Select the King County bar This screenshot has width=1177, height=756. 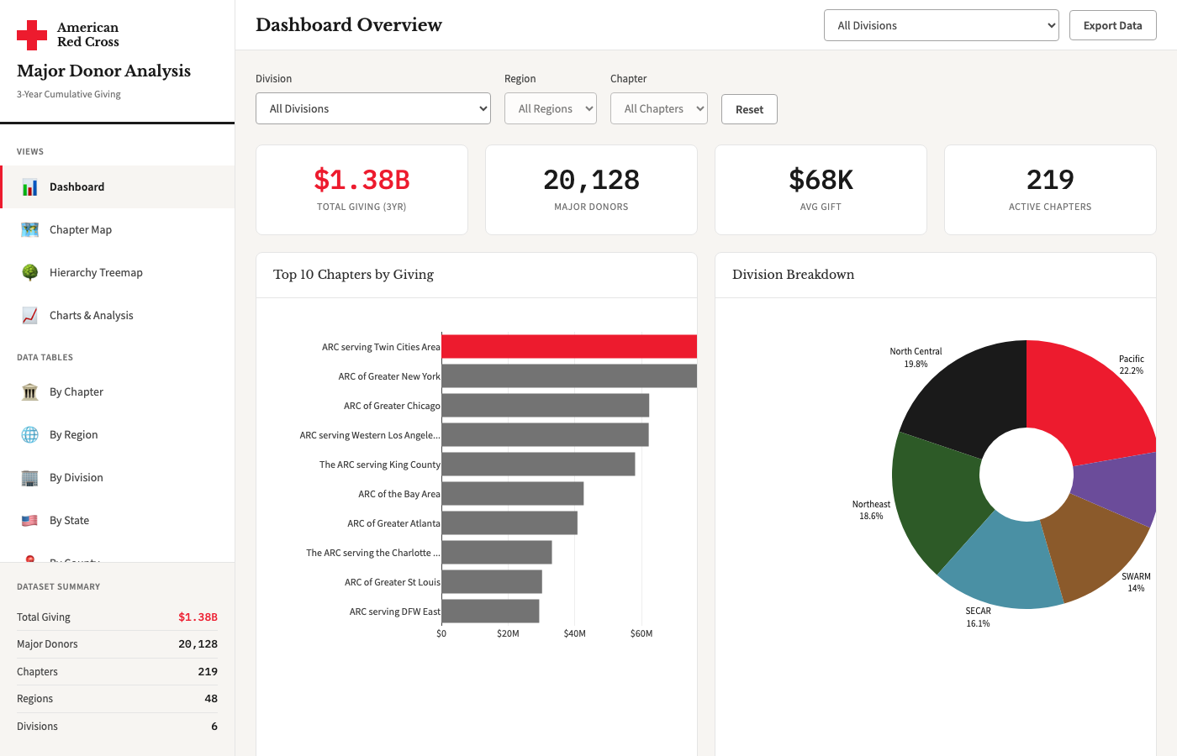click(539, 465)
